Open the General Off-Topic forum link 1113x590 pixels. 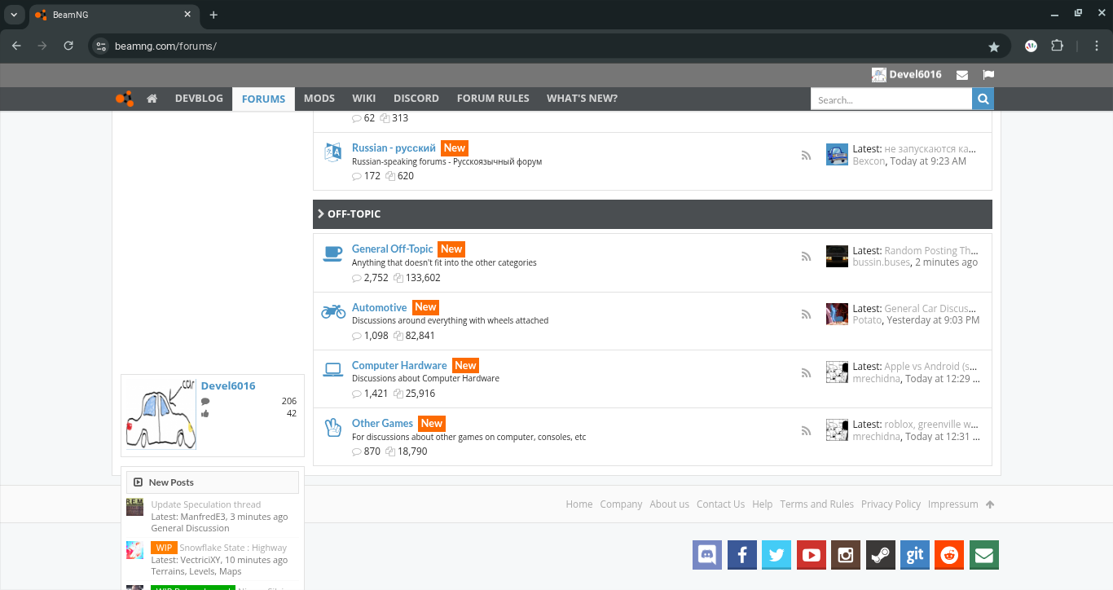(x=393, y=249)
